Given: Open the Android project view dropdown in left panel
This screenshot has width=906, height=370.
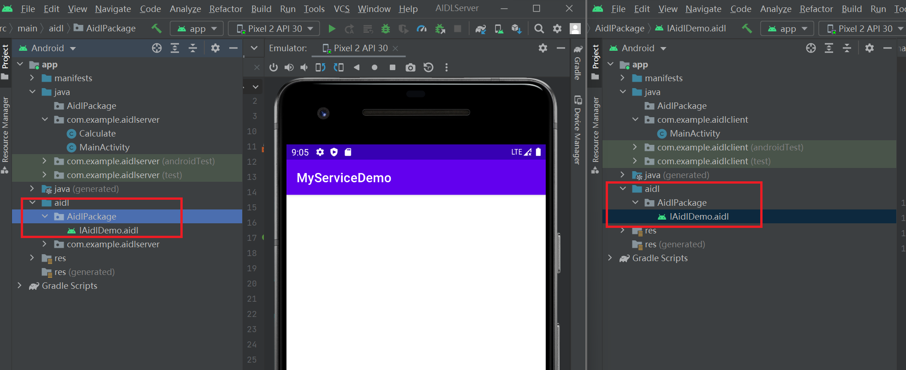Looking at the screenshot, I should pos(47,48).
